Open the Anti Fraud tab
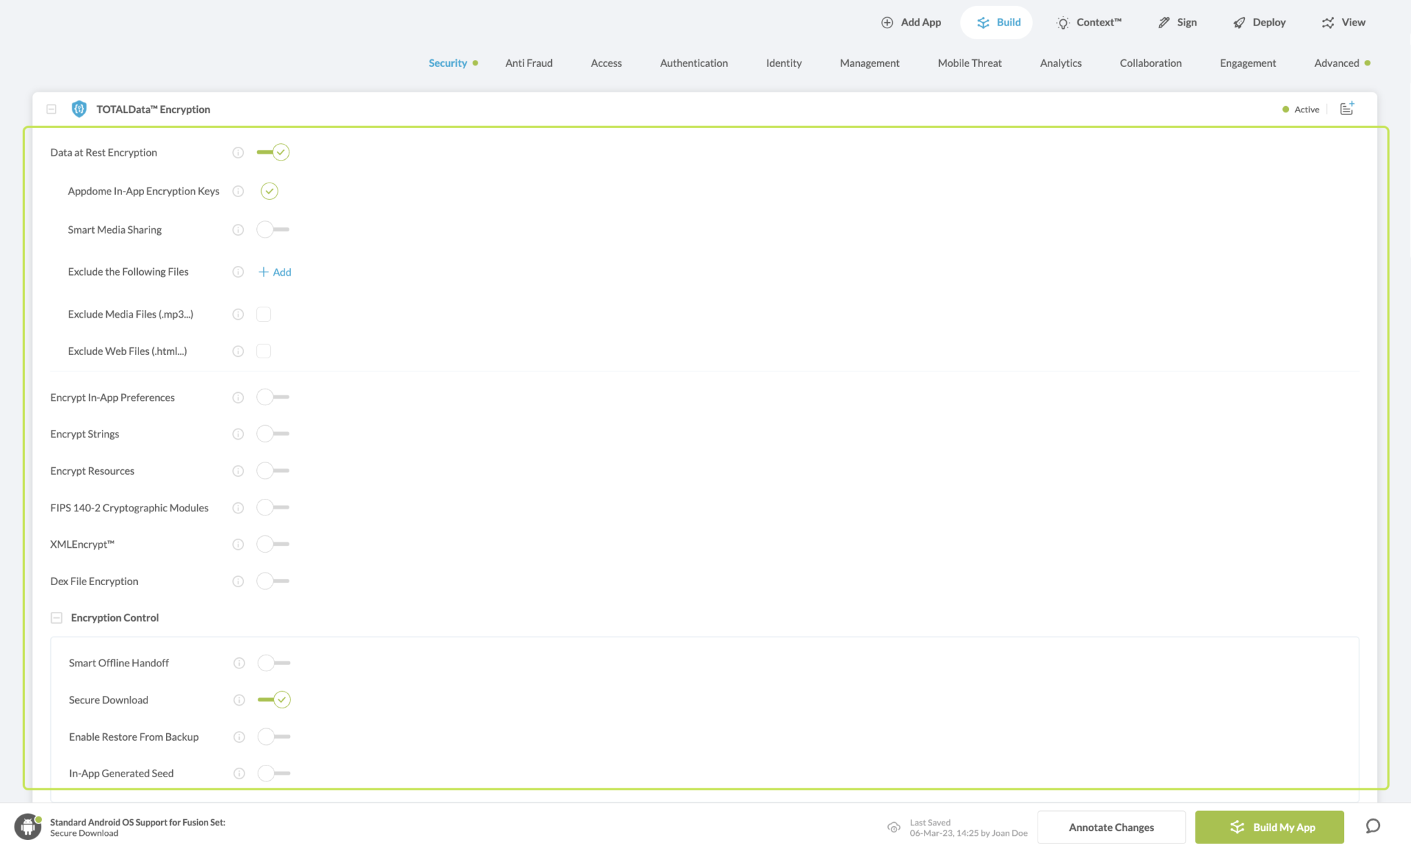1411x851 pixels. click(528, 63)
